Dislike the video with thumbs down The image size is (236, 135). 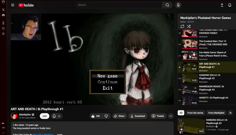point(106,116)
